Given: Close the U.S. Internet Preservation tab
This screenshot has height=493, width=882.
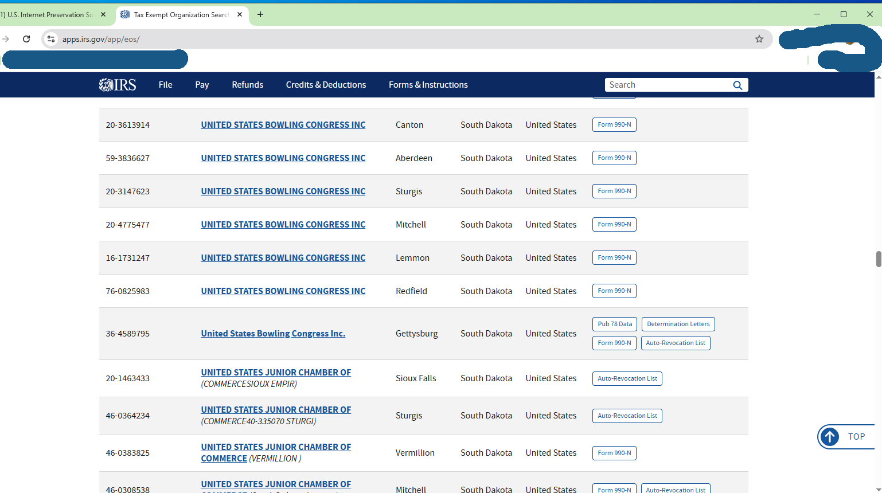Looking at the screenshot, I should click(x=103, y=14).
